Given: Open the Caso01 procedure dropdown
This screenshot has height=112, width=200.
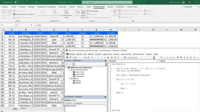Looking at the screenshot, I should [180, 61].
